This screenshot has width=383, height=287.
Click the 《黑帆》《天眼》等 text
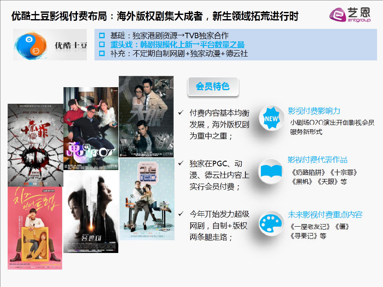(x=319, y=182)
